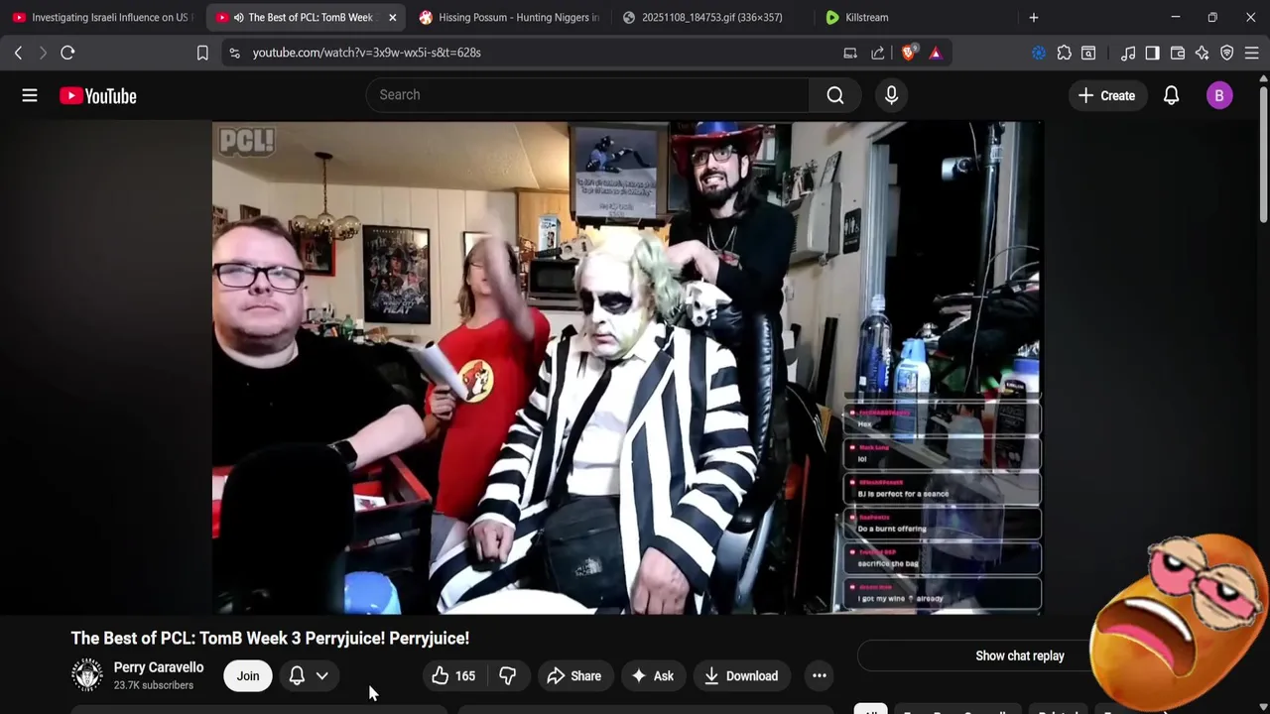1270x714 pixels.
Task: Start voice search with the microphone icon
Action: click(x=891, y=95)
